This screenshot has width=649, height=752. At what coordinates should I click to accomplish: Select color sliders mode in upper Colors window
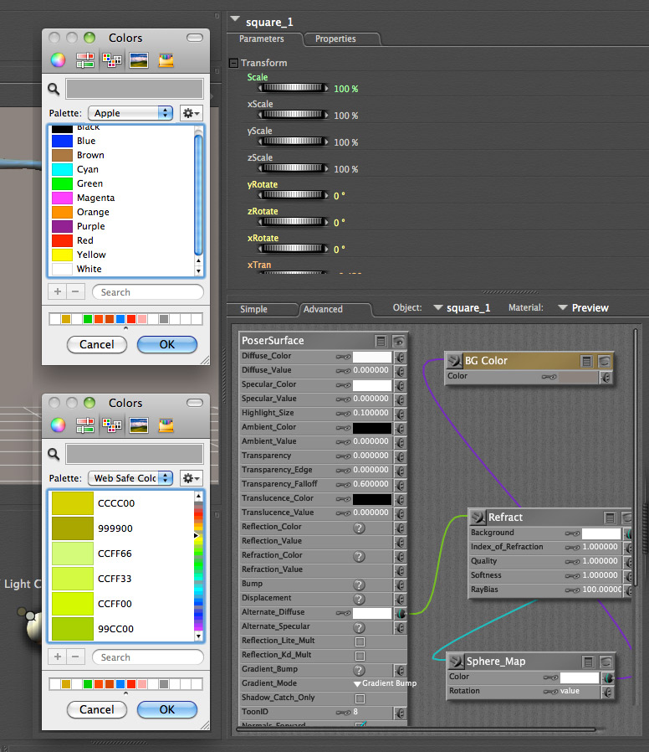point(84,60)
